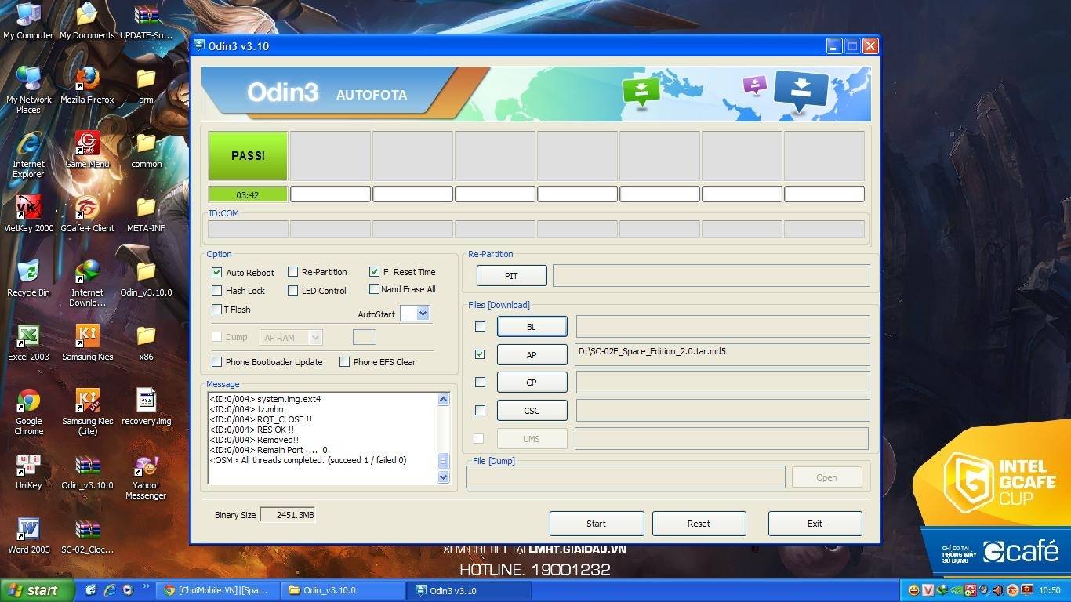Switch to Odin_v3.10.0 folder taskbar window
The width and height of the screenshot is (1071, 602).
(x=343, y=590)
